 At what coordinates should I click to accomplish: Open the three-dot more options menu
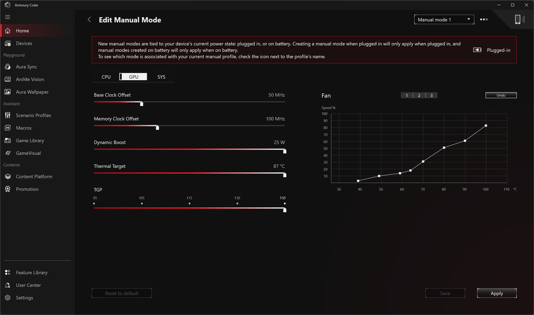click(484, 19)
